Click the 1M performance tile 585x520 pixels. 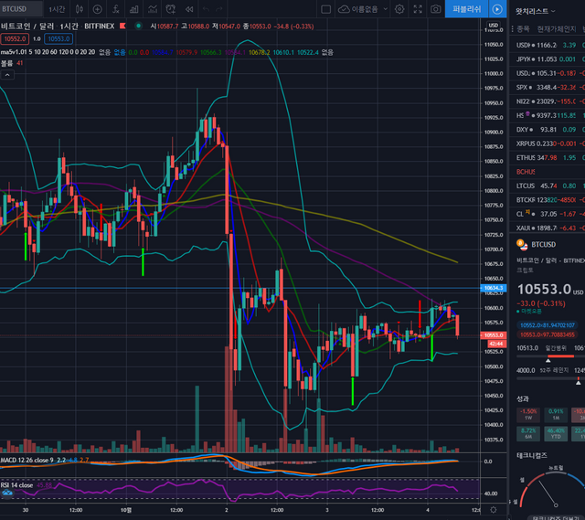(x=556, y=414)
